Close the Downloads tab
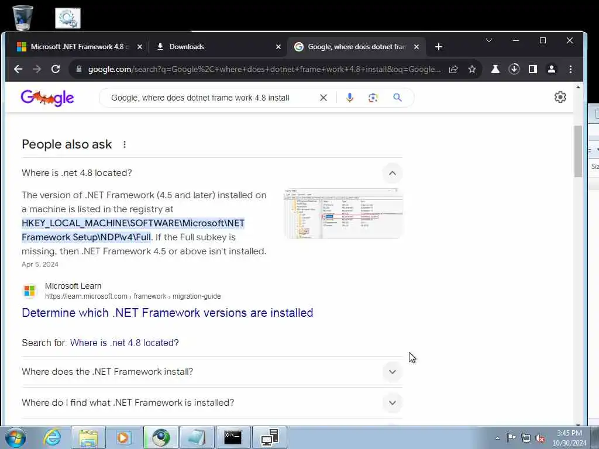Screen dimensions: 599x449 click(278, 47)
